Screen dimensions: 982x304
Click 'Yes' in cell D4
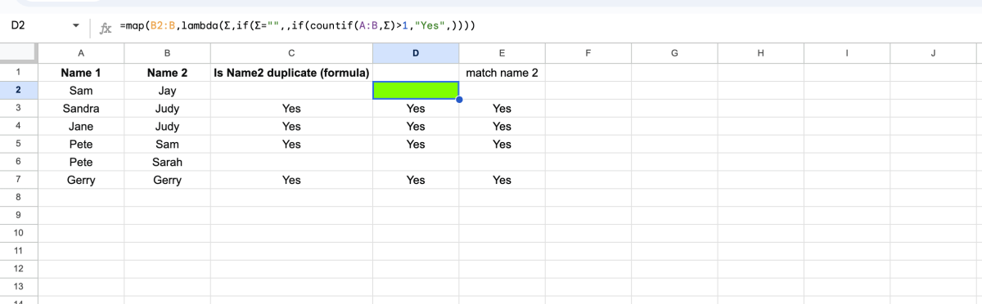click(x=416, y=127)
